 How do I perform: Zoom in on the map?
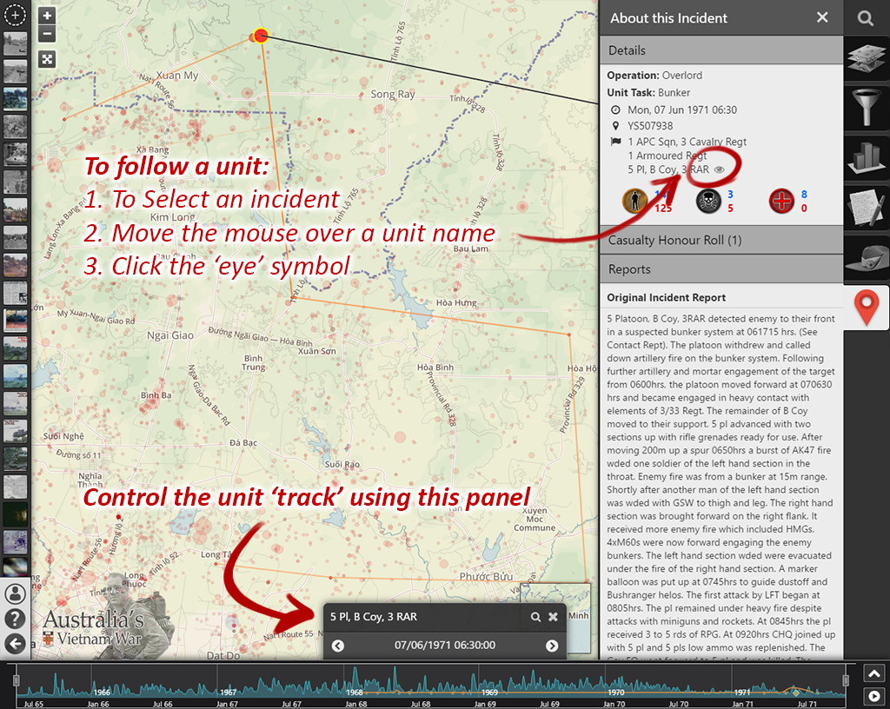coord(48,16)
